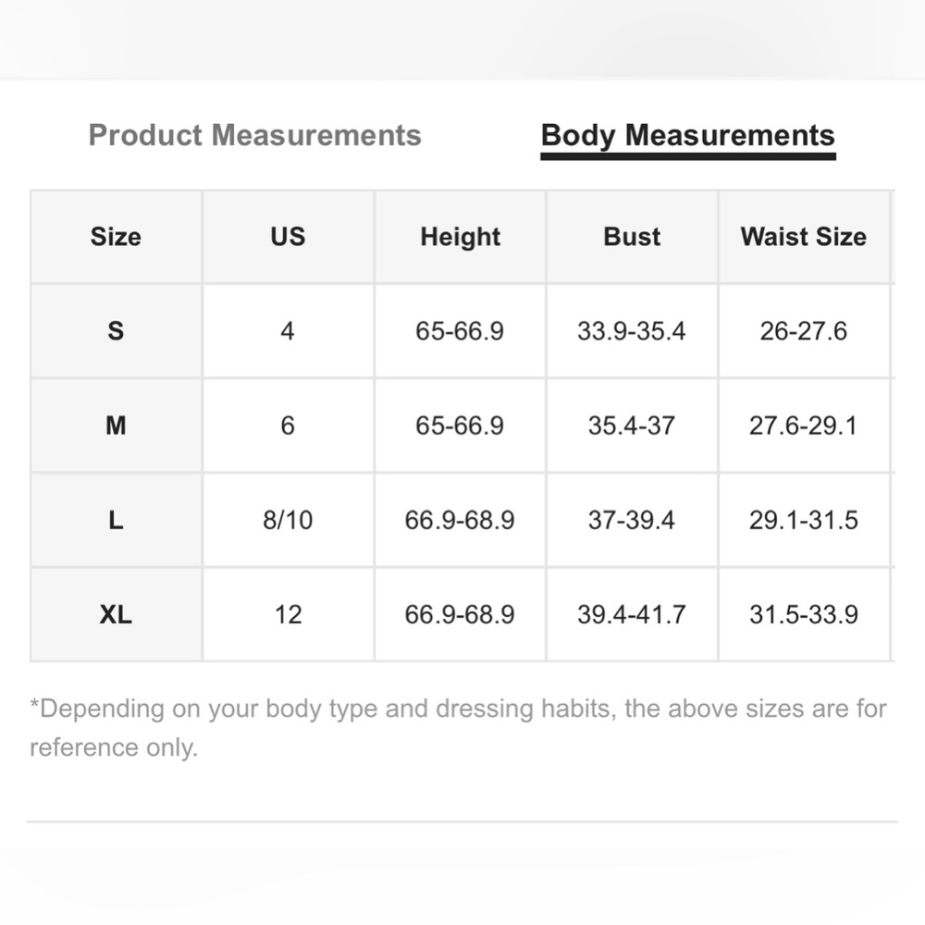Click the Height column header
This screenshot has height=925, width=925.
point(460,237)
